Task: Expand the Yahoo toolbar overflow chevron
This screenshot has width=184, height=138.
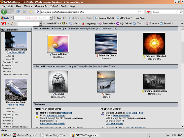Action: coord(182,23)
